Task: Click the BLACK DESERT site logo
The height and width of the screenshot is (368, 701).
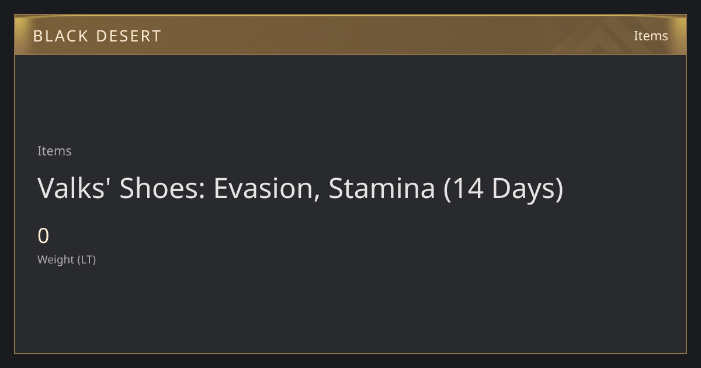Action: pos(97,36)
